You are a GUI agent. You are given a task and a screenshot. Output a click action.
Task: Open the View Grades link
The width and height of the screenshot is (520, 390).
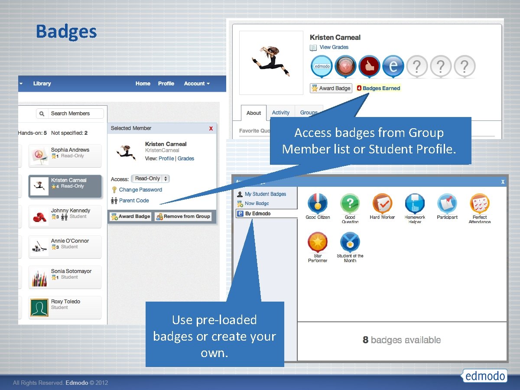point(334,47)
